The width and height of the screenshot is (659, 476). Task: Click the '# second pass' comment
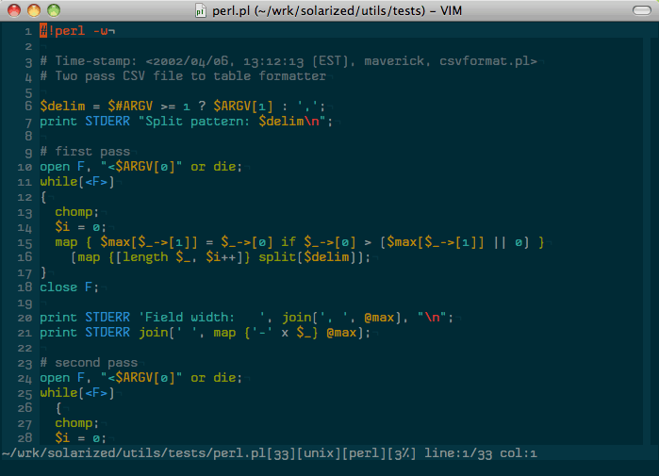click(x=89, y=363)
